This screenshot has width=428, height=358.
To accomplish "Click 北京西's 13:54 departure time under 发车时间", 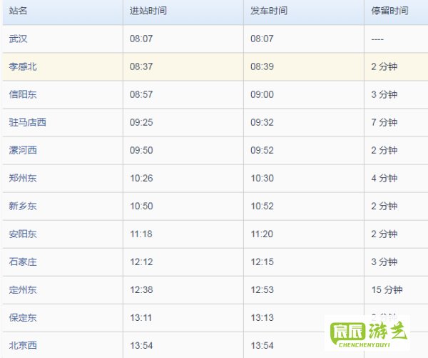I will [x=262, y=345].
